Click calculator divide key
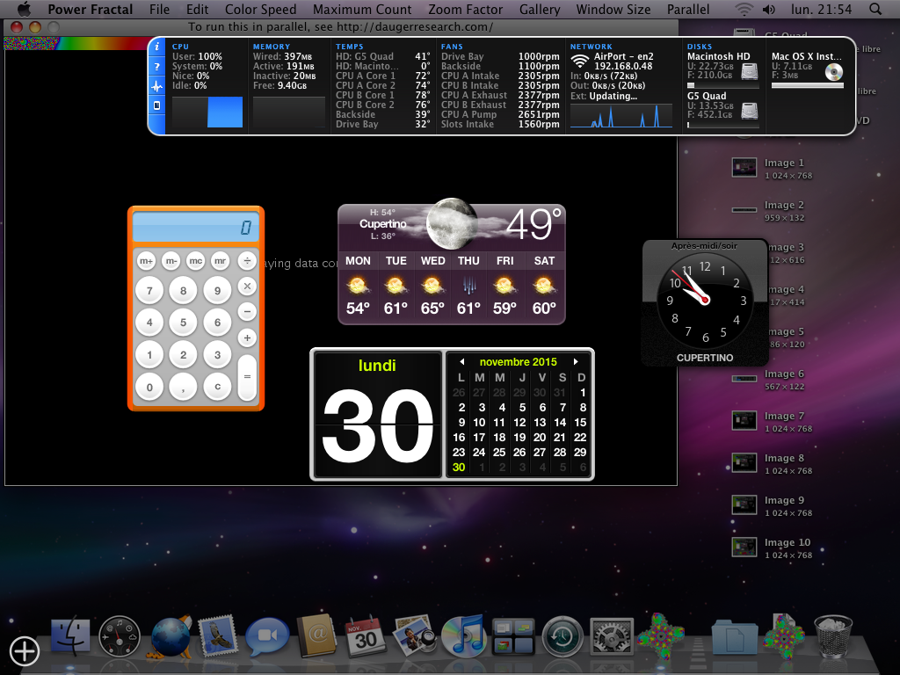900x675 pixels. tap(247, 261)
